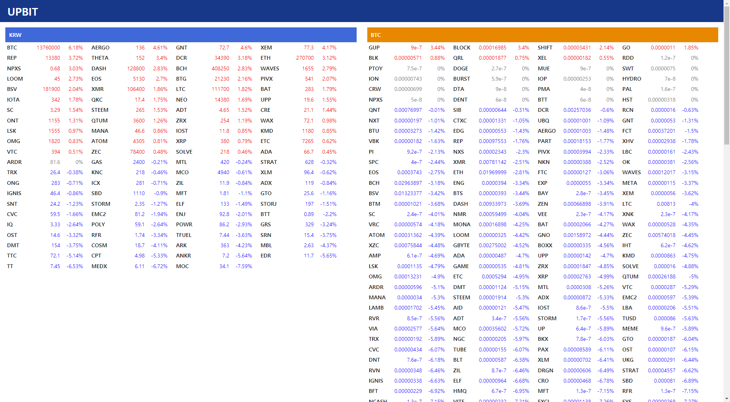Click the GBYTE ticker

click(x=462, y=245)
